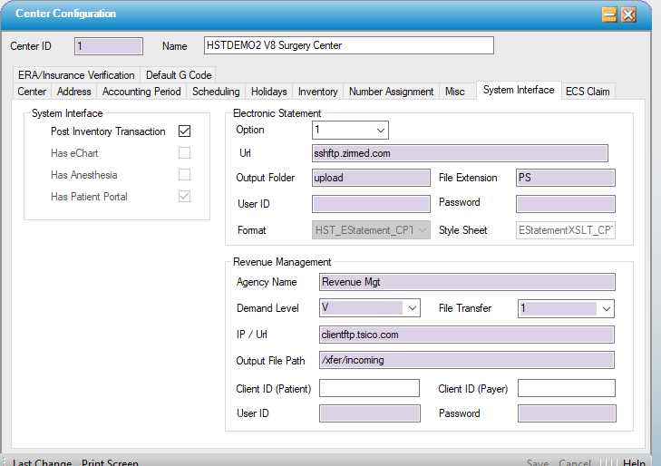Click the Client ID (Patient) field
The height and width of the screenshot is (466, 661).
[x=369, y=389]
